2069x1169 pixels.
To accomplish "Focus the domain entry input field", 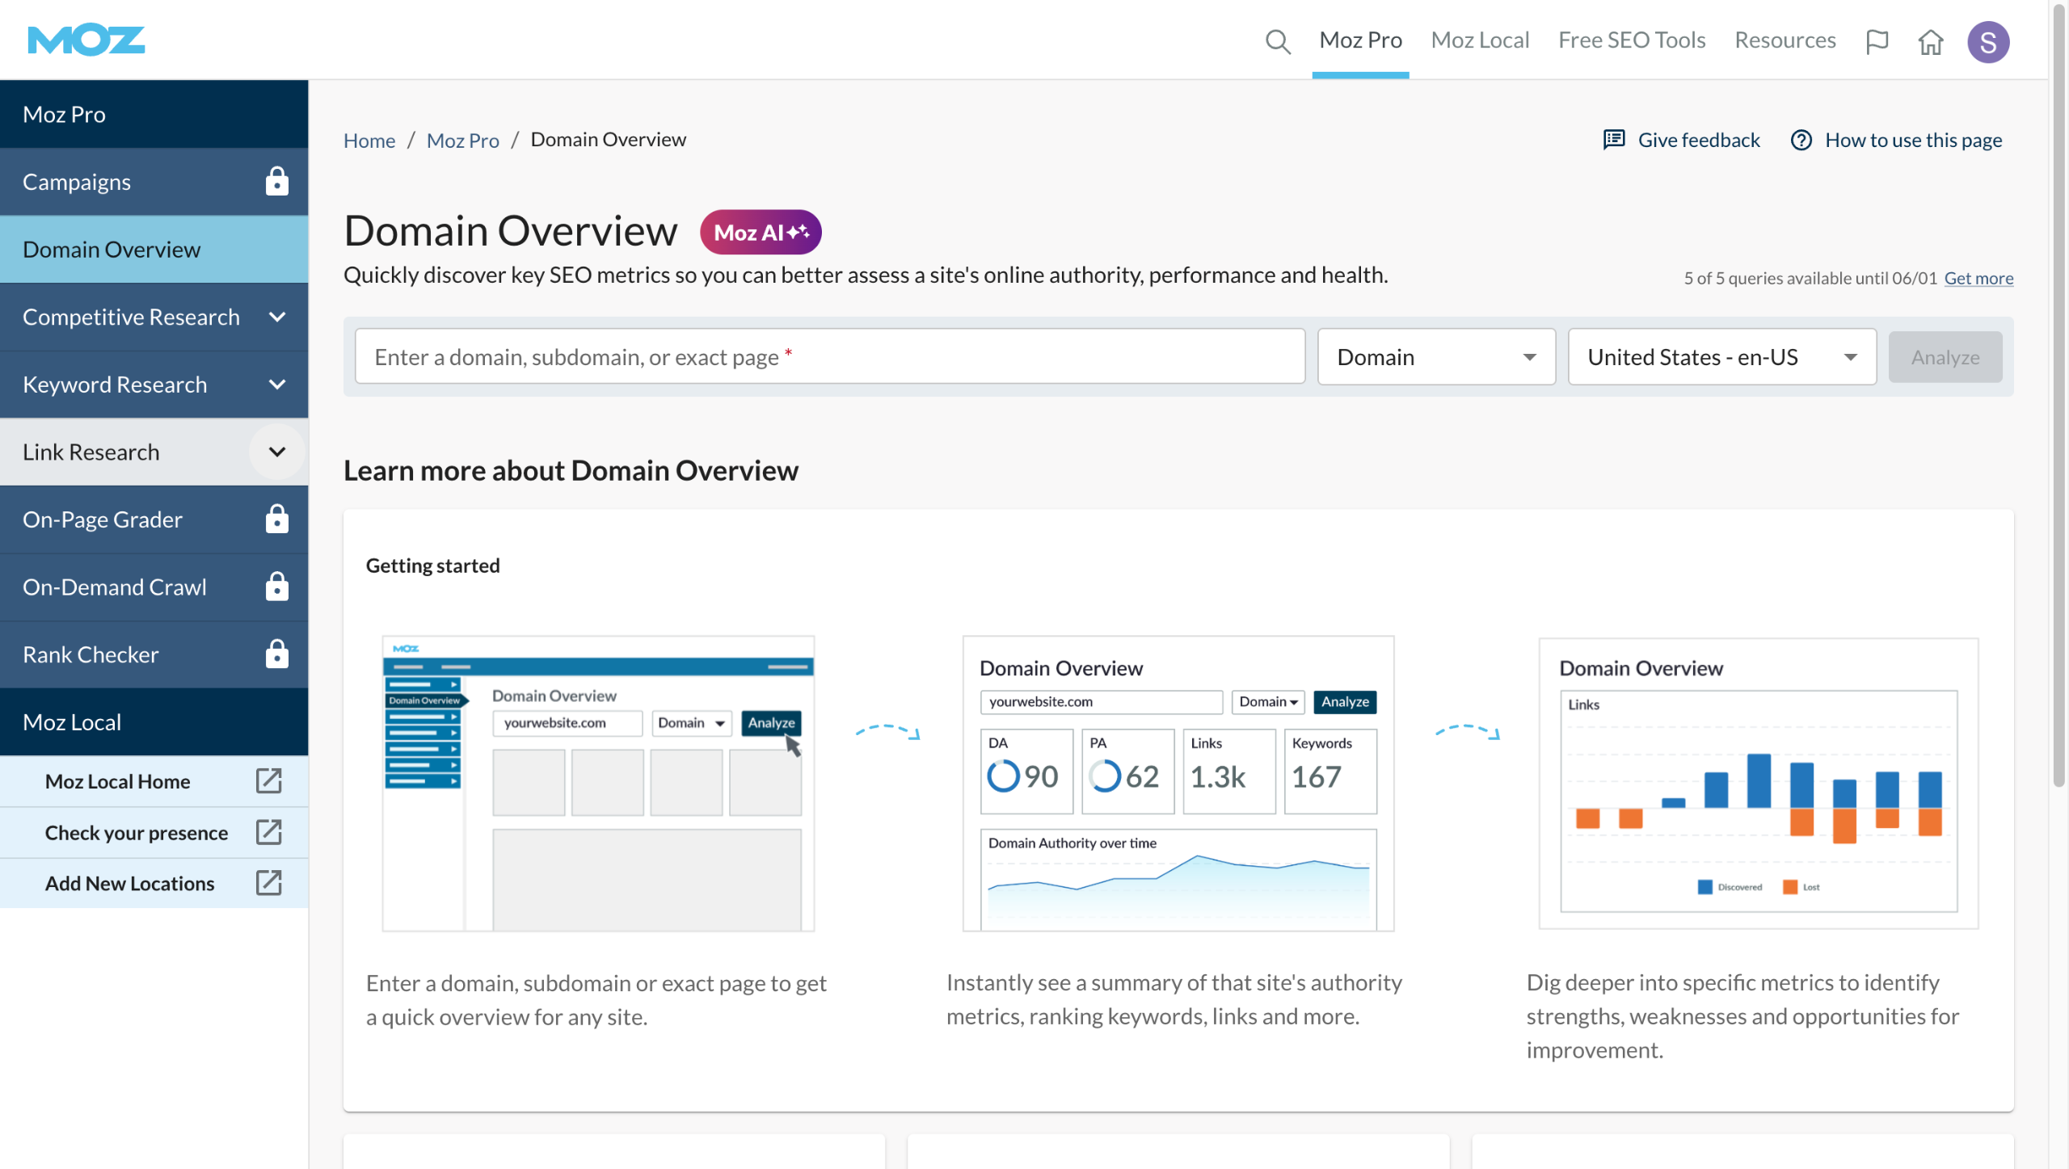I will [829, 356].
